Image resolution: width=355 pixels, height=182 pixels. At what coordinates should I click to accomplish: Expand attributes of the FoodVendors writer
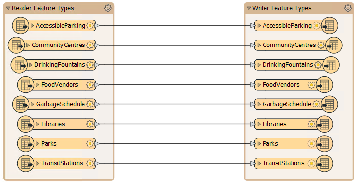click(x=259, y=85)
